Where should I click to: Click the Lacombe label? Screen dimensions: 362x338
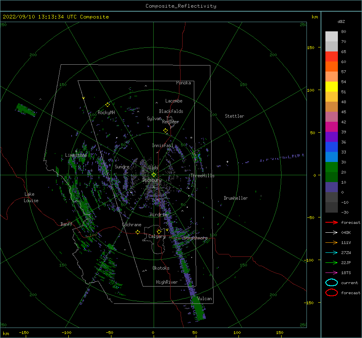click(x=174, y=101)
